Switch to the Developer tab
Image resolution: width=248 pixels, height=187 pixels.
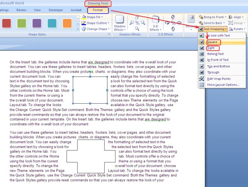(x=55, y=9)
